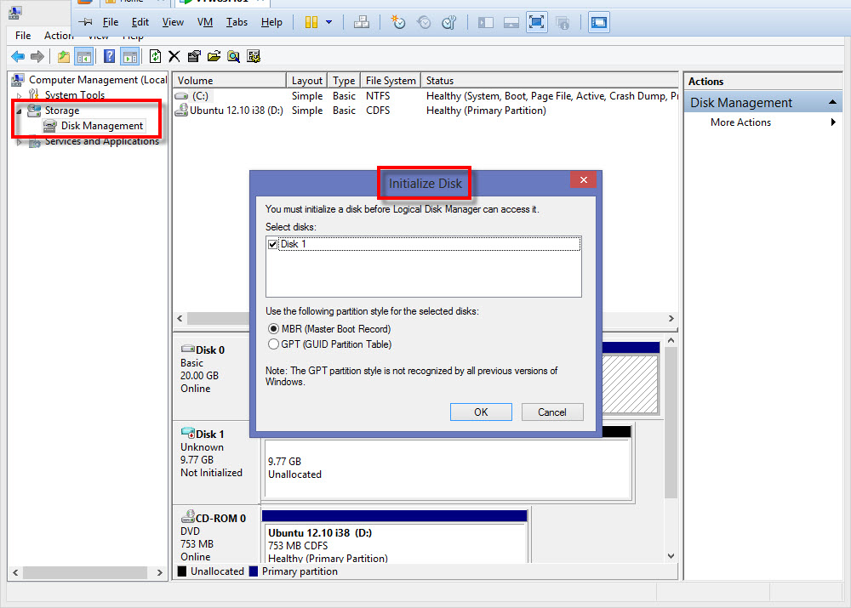Click the green Refresh icon

[x=155, y=56]
